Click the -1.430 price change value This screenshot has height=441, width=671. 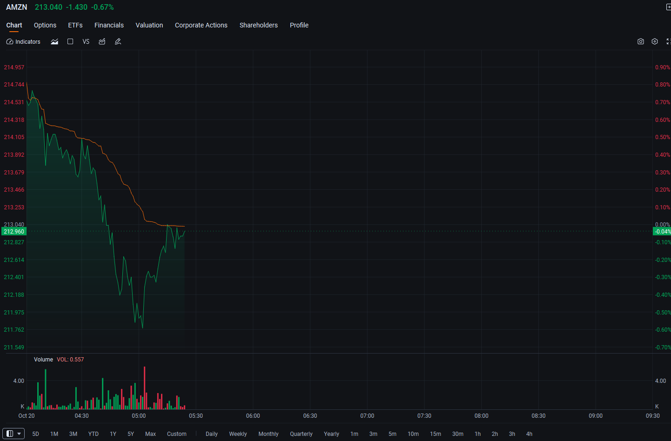coord(77,7)
